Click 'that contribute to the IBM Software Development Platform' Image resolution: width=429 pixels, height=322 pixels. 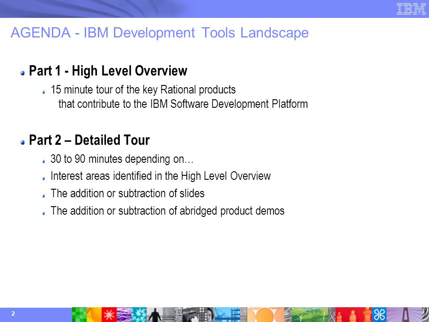point(183,104)
